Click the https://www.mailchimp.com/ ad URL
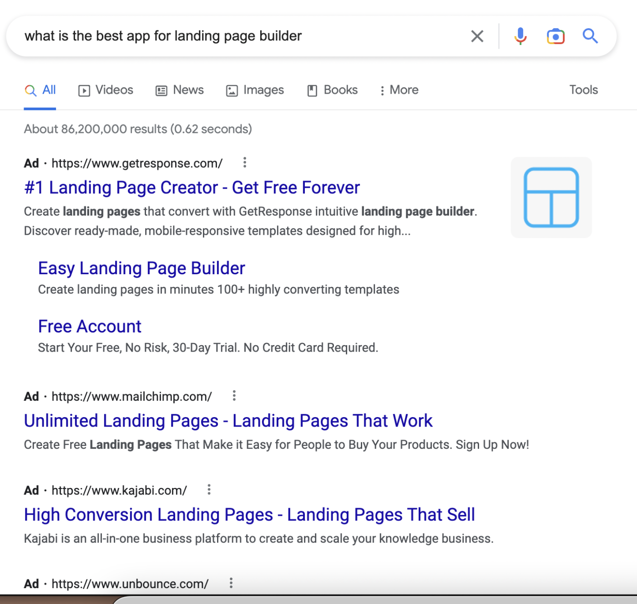 pos(131,397)
